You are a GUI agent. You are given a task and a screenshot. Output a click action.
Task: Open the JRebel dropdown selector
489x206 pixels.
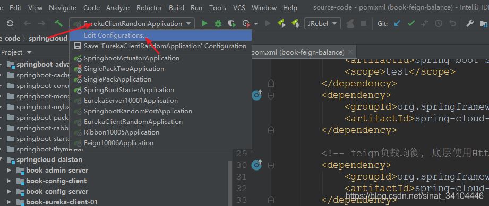pos(322,23)
